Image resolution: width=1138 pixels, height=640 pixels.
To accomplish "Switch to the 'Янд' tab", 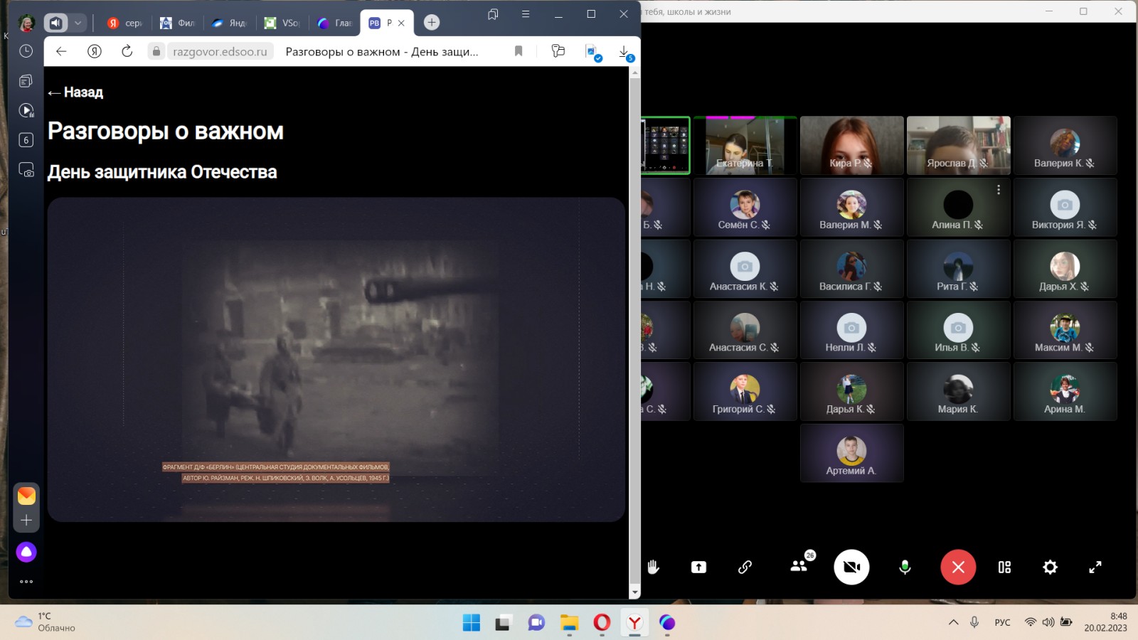I will click(229, 23).
